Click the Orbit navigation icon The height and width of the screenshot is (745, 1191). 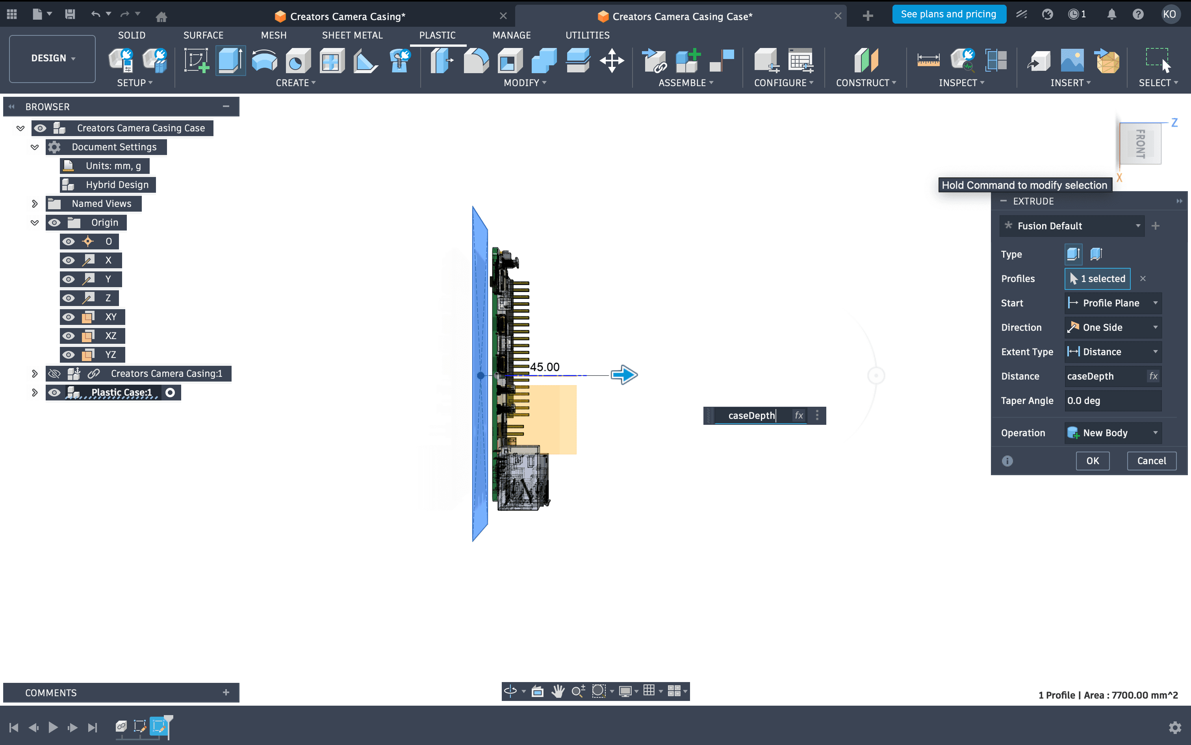(510, 691)
